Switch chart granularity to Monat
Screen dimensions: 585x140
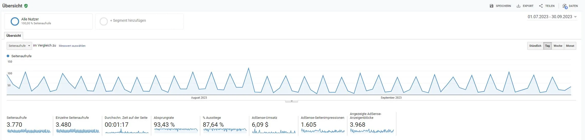click(x=570, y=46)
